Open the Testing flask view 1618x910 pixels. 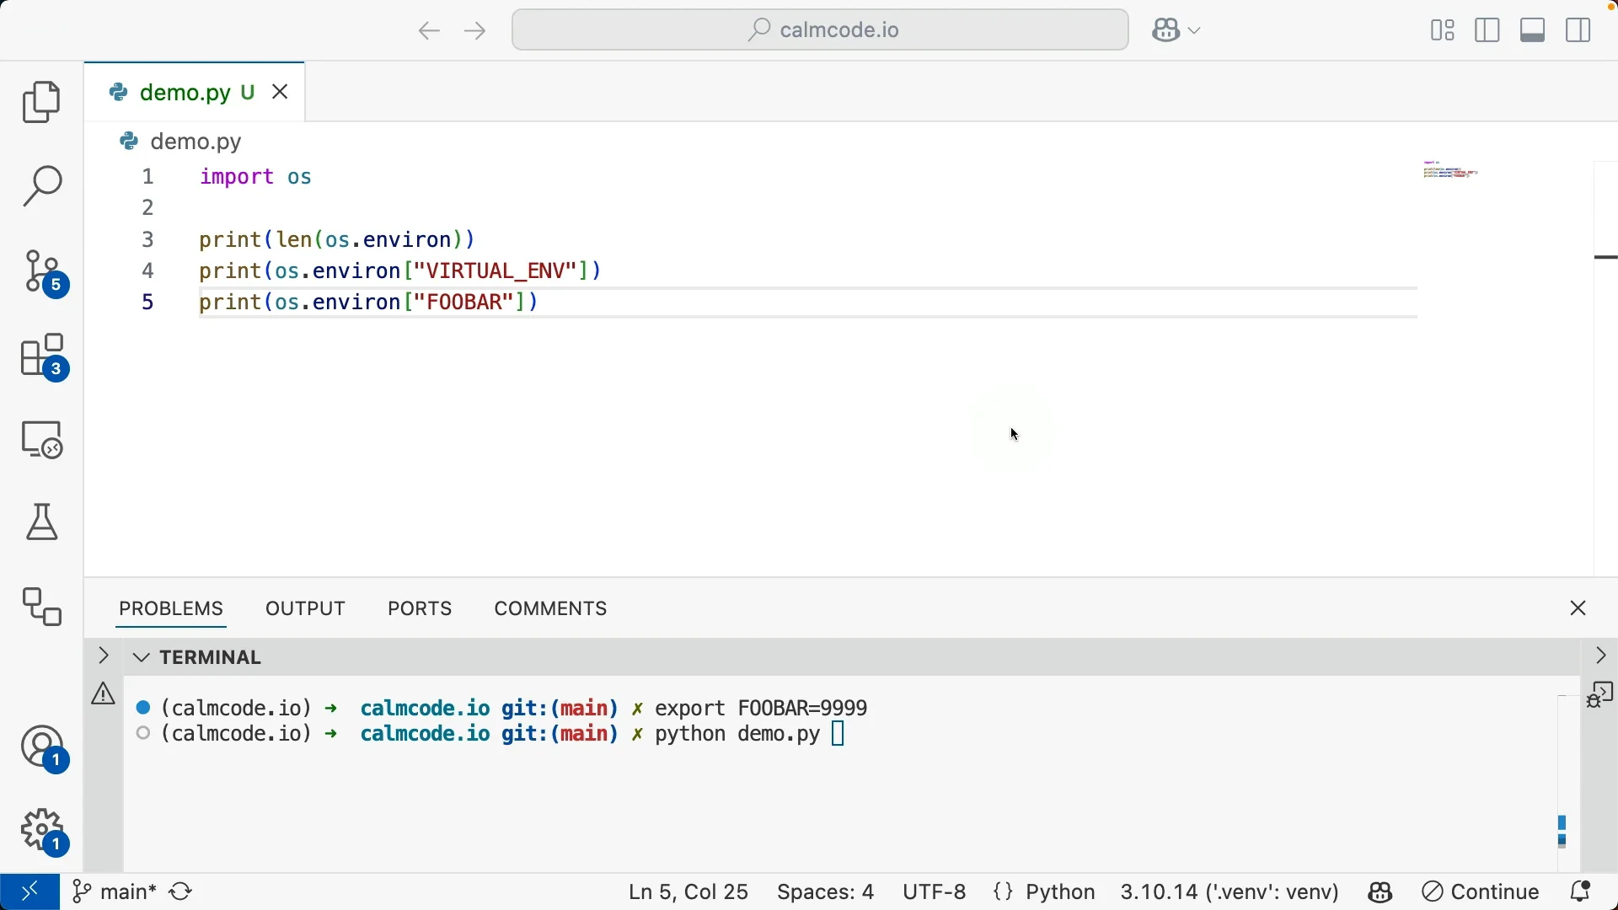click(x=41, y=522)
